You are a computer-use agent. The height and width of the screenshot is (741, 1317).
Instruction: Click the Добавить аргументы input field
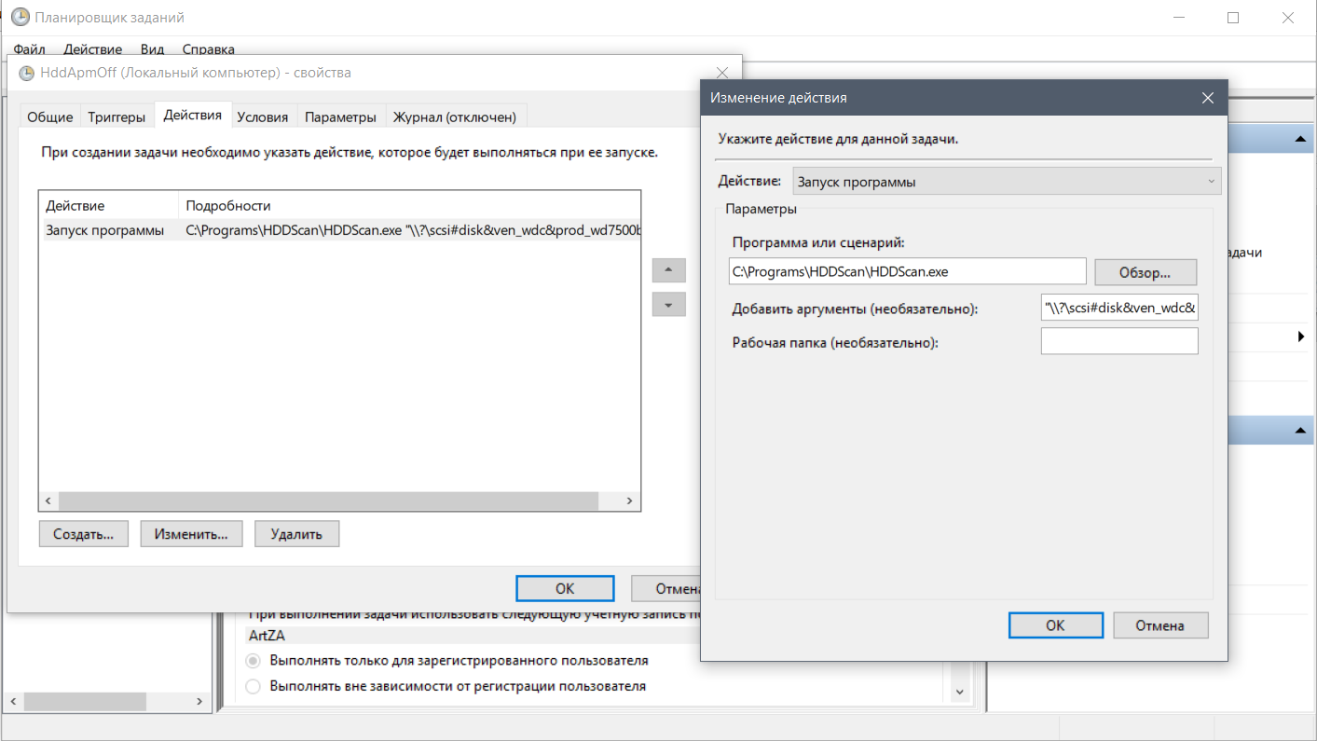1119,308
